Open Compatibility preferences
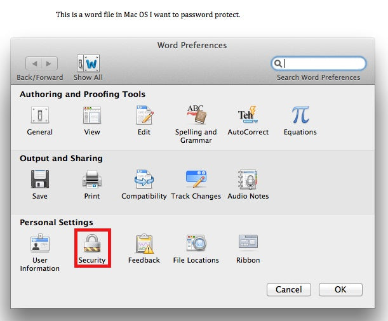 144,180
